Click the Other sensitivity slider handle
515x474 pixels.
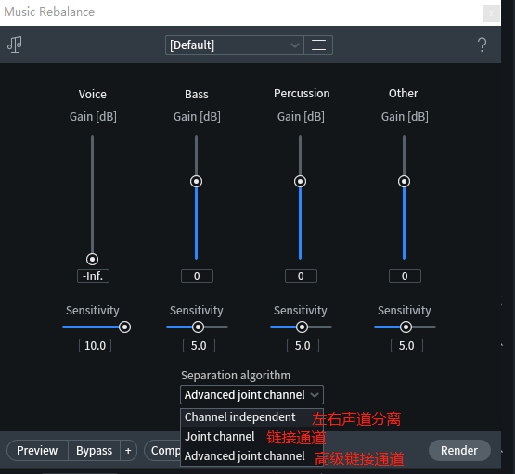pyautogui.click(x=406, y=327)
